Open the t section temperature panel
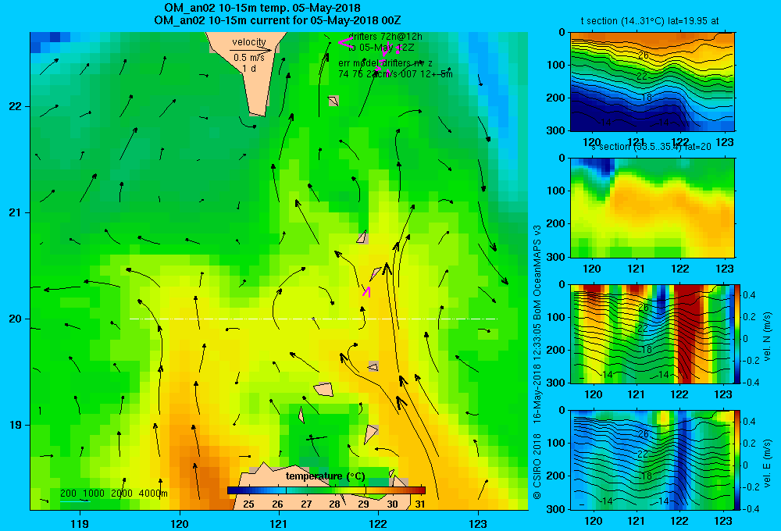 (x=652, y=82)
